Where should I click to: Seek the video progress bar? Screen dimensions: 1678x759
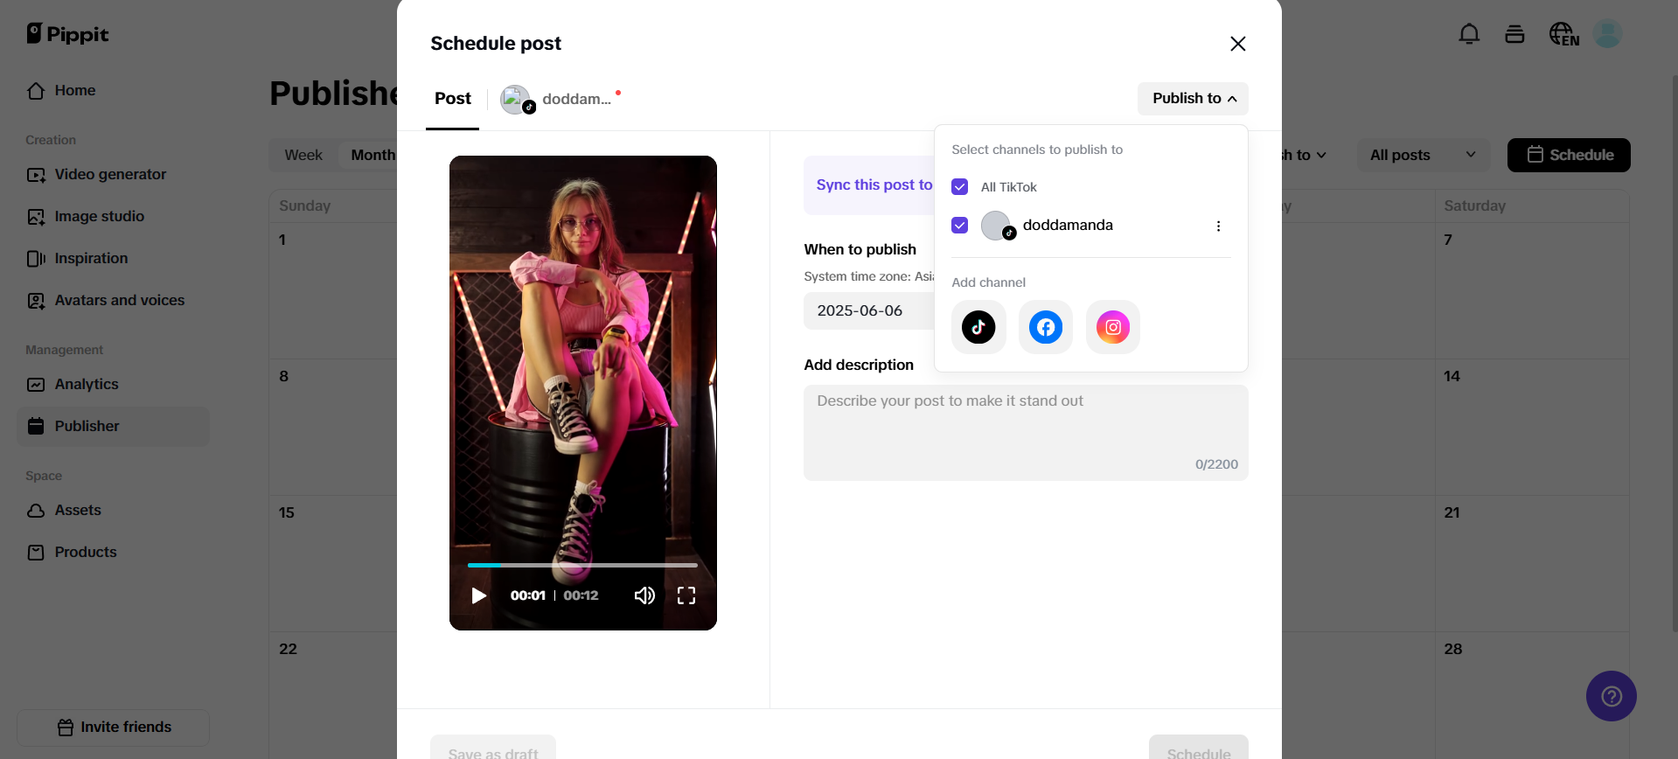coord(582,565)
